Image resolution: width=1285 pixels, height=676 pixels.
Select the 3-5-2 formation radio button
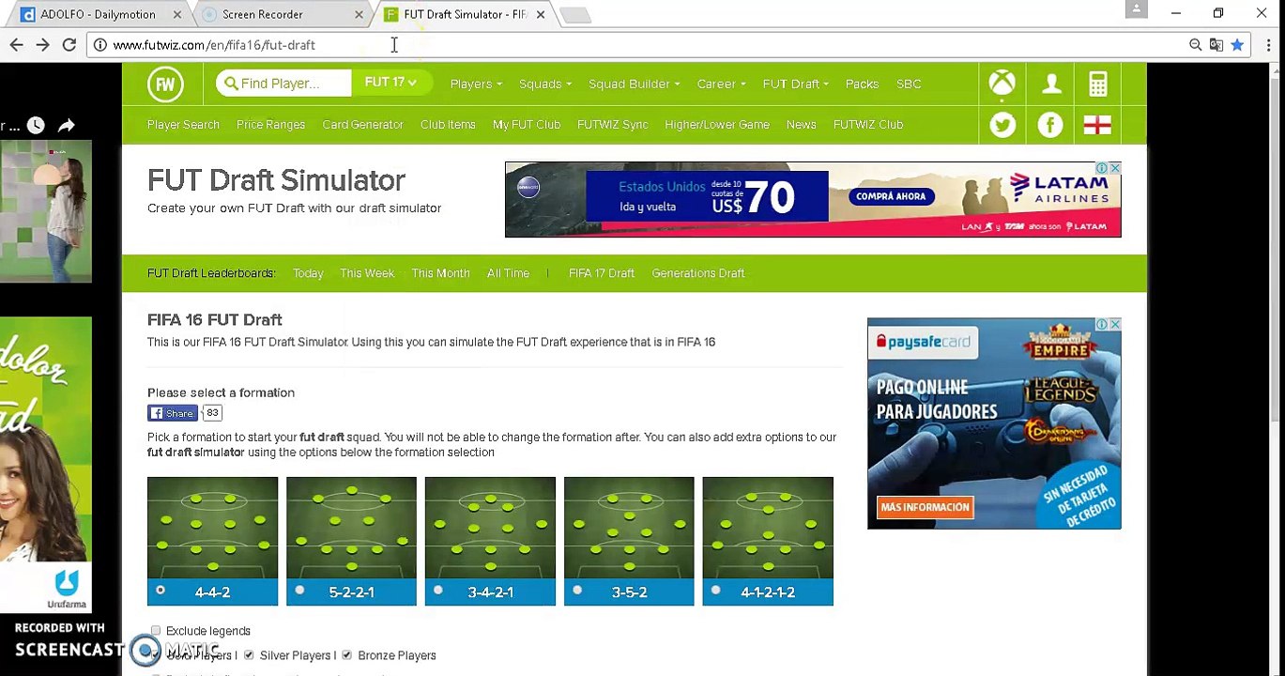click(x=577, y=590)
